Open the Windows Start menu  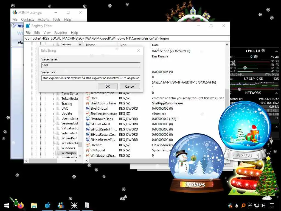[7, 206]
